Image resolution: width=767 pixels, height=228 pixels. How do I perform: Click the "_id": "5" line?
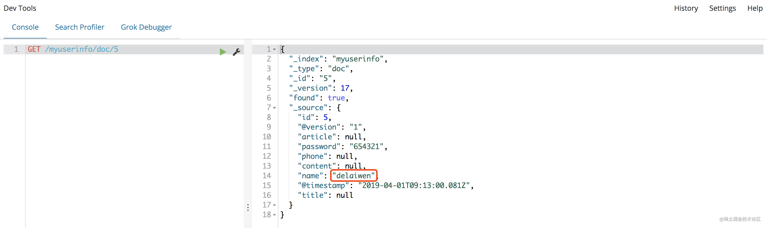click(312, 78)
